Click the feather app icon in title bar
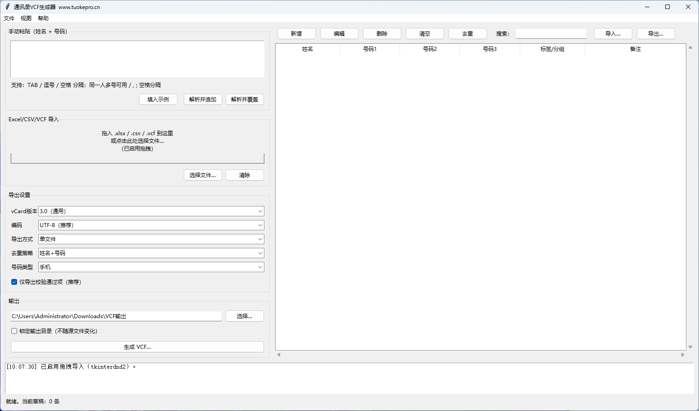This screenshot has width=699, height=411. [7, 7]
